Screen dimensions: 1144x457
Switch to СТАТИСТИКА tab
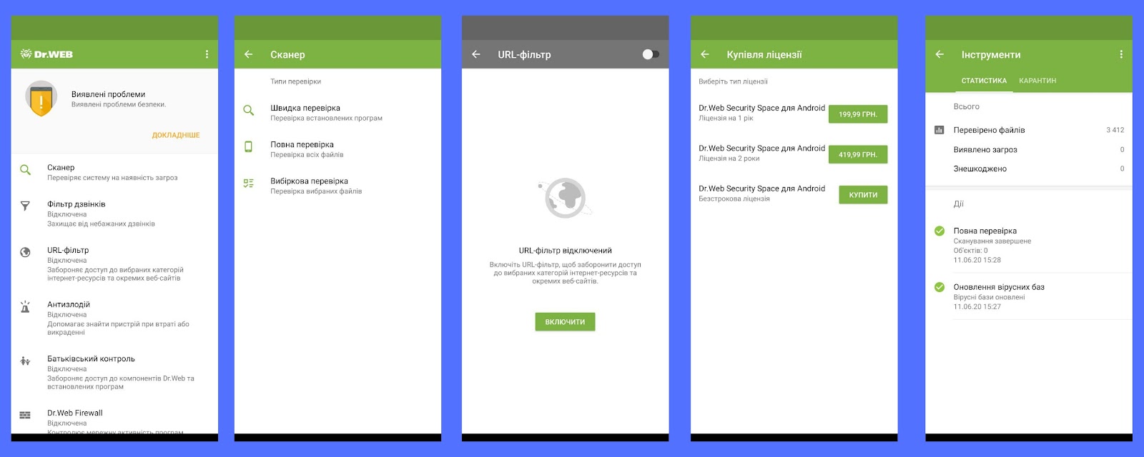point(984,81)
